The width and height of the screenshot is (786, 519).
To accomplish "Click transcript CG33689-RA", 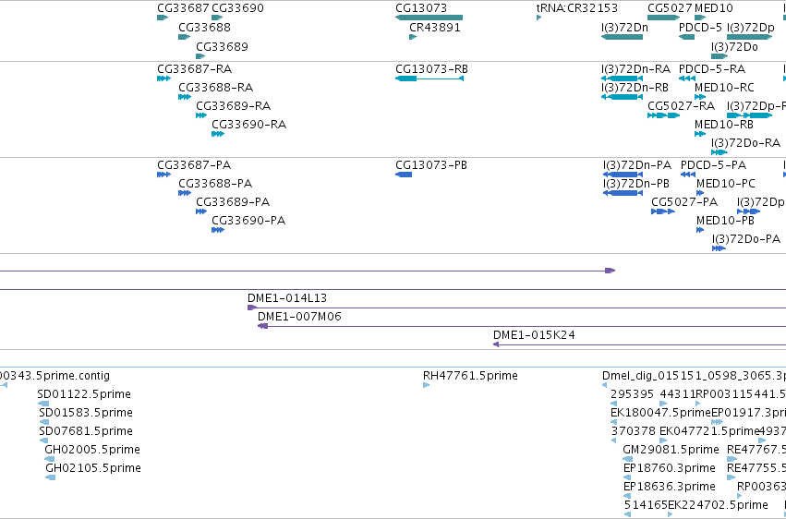I will 201,115.
